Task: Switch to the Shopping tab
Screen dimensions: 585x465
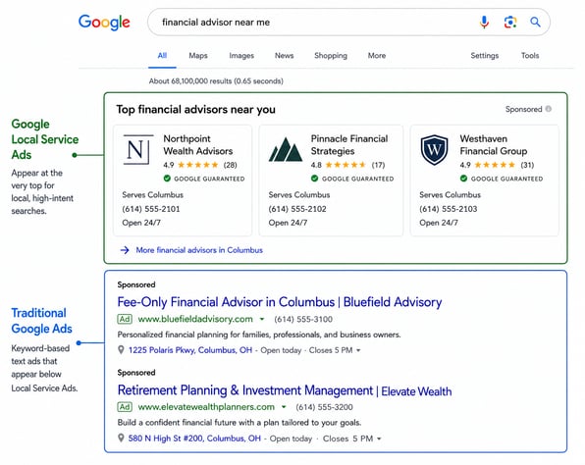Action: pos(331,56)
